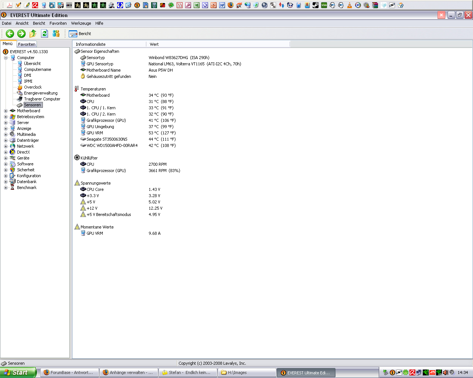Image resolution: width=473 pixels, height=378 pixels.
Task: Expand the Motherboard tree node
Action: [6, 111]
